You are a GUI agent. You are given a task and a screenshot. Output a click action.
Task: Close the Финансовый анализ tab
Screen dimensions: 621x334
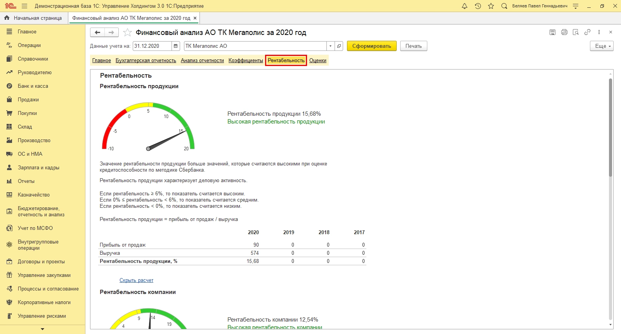click(x=195, y=18)
